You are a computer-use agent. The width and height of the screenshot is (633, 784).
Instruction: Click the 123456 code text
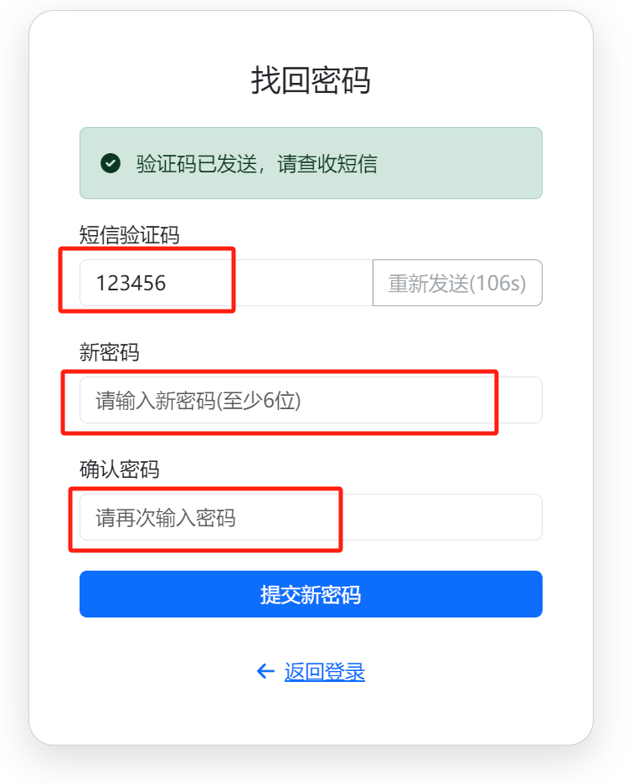(x=131, y=283)
